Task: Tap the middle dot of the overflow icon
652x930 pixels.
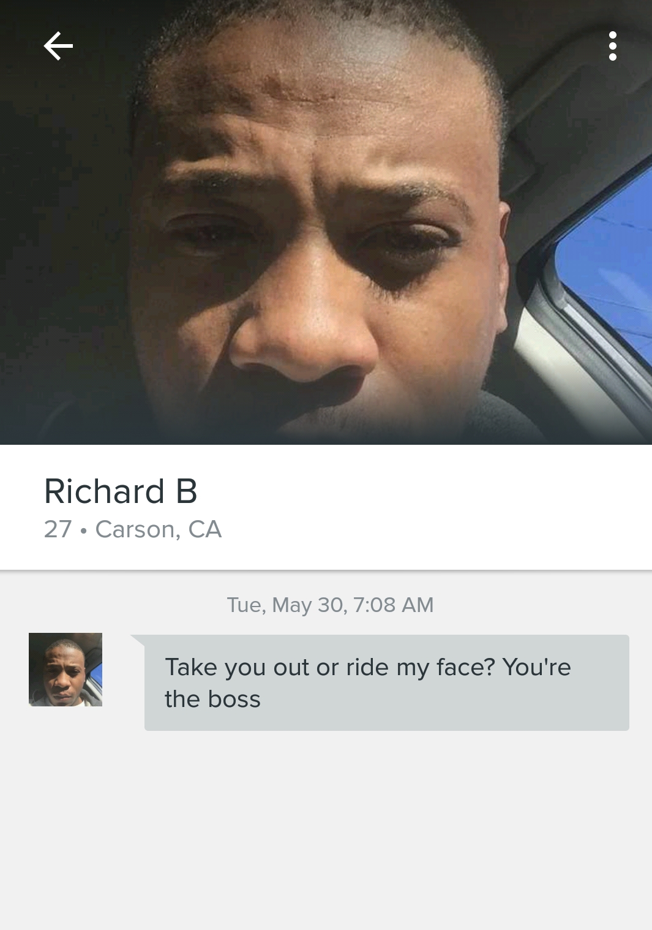Action: click(612, 46)
